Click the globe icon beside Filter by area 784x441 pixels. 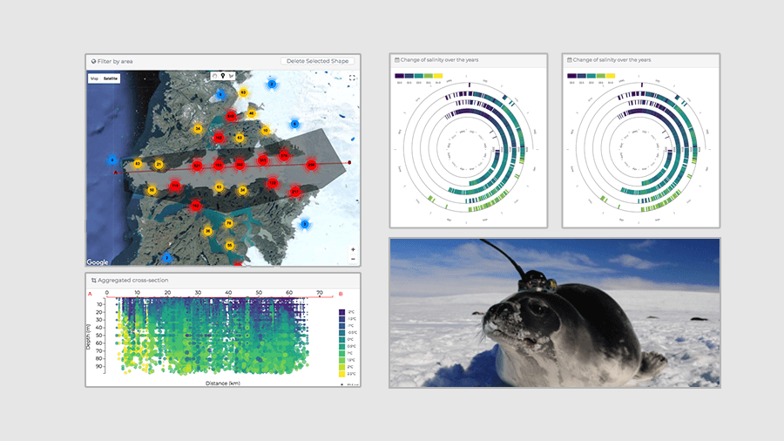[x=93, y=62]
